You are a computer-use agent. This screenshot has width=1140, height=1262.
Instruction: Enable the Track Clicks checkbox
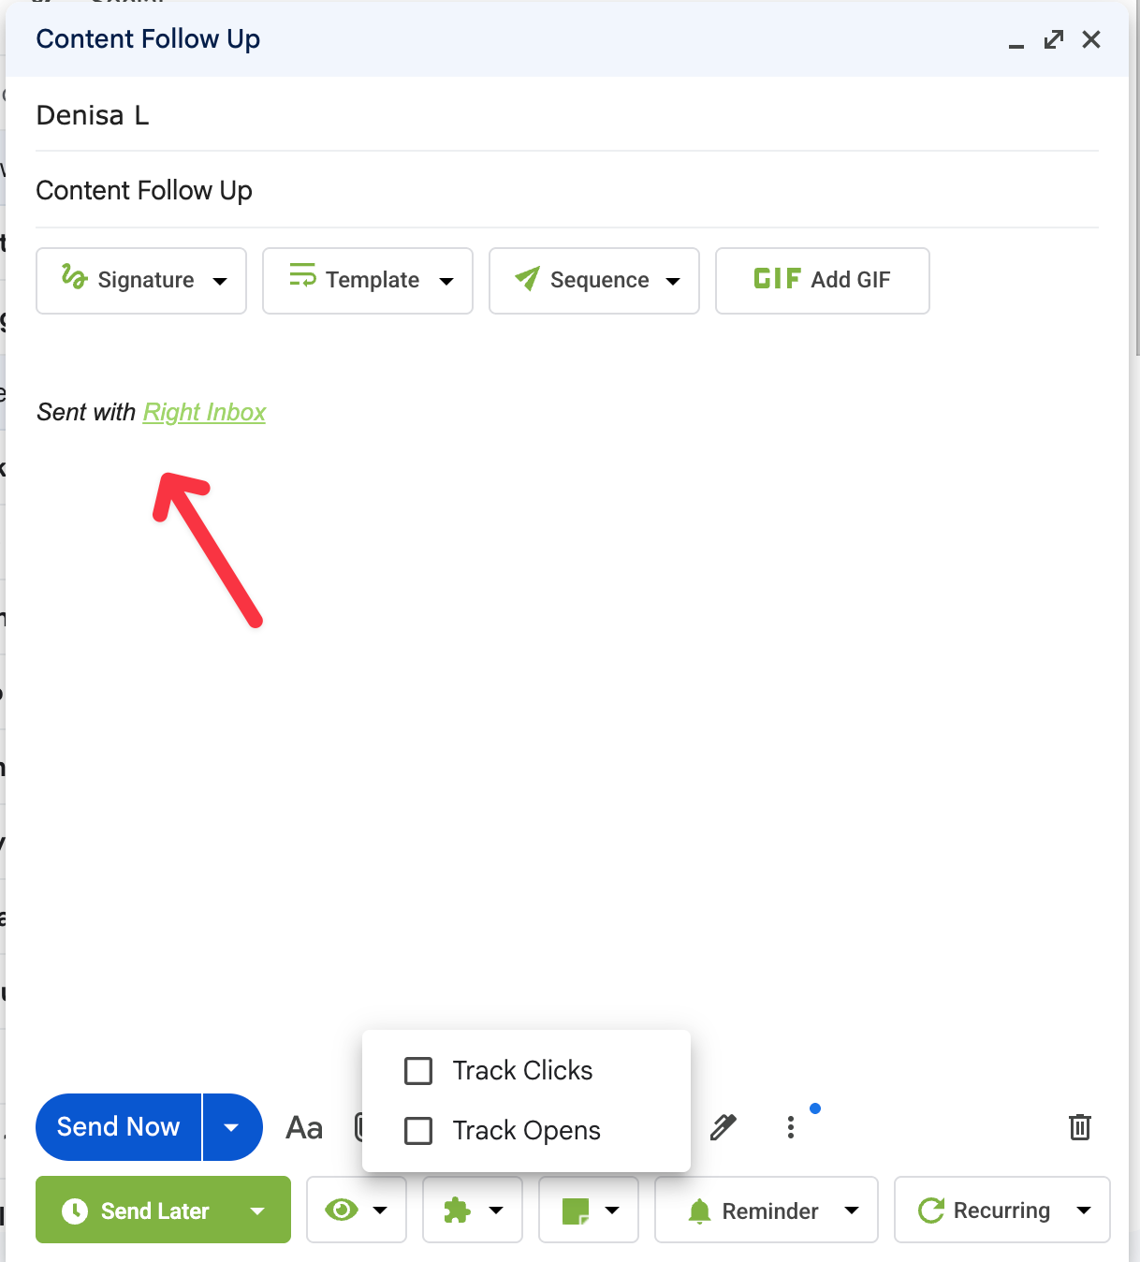[x=417, y=1070]
